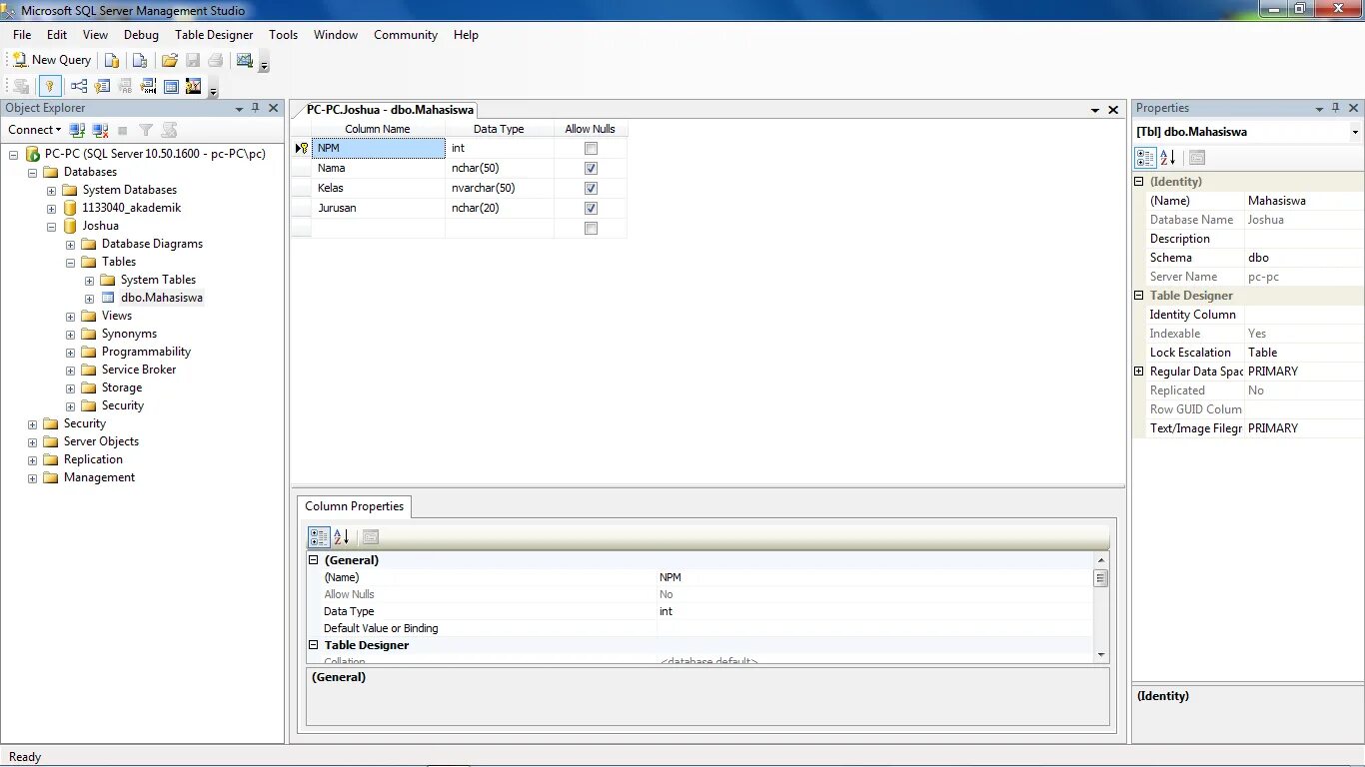Toggle the Set Primary Key icon
Viewport: 1365px width, 767px height.
[50, 87]
